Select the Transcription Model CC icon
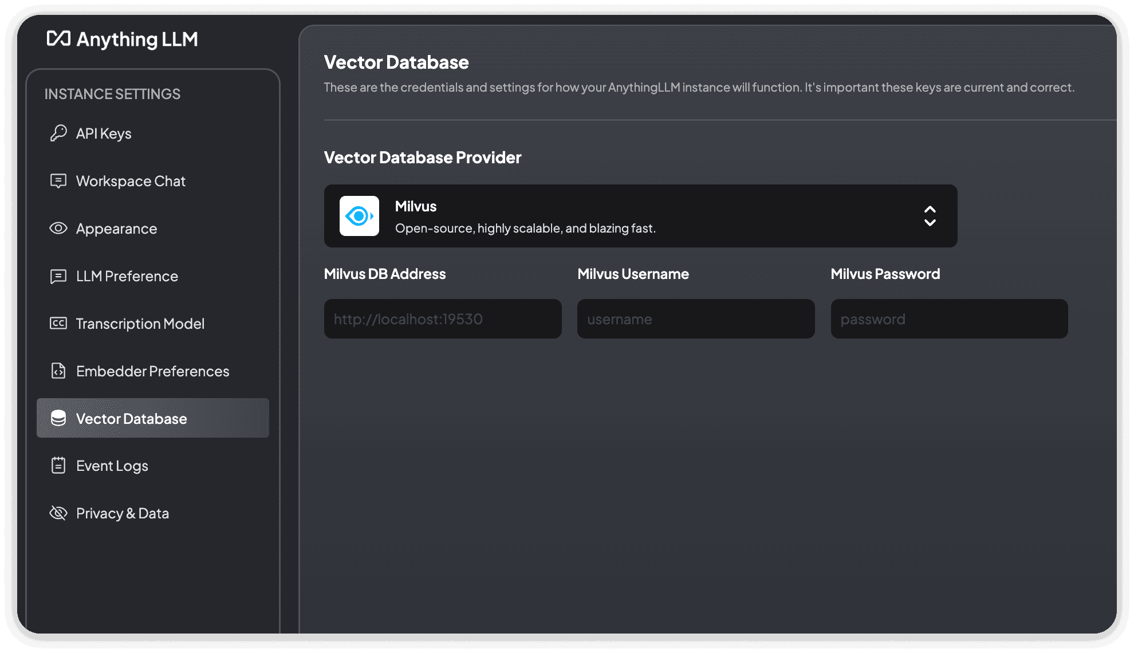This screenshot has height=653, width=1134. [x=58, y=323]
